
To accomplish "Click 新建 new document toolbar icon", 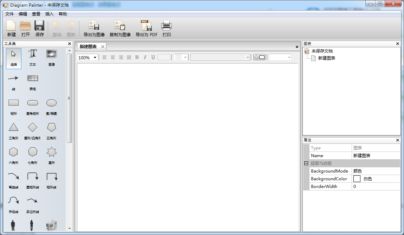I will coord(11,28).
